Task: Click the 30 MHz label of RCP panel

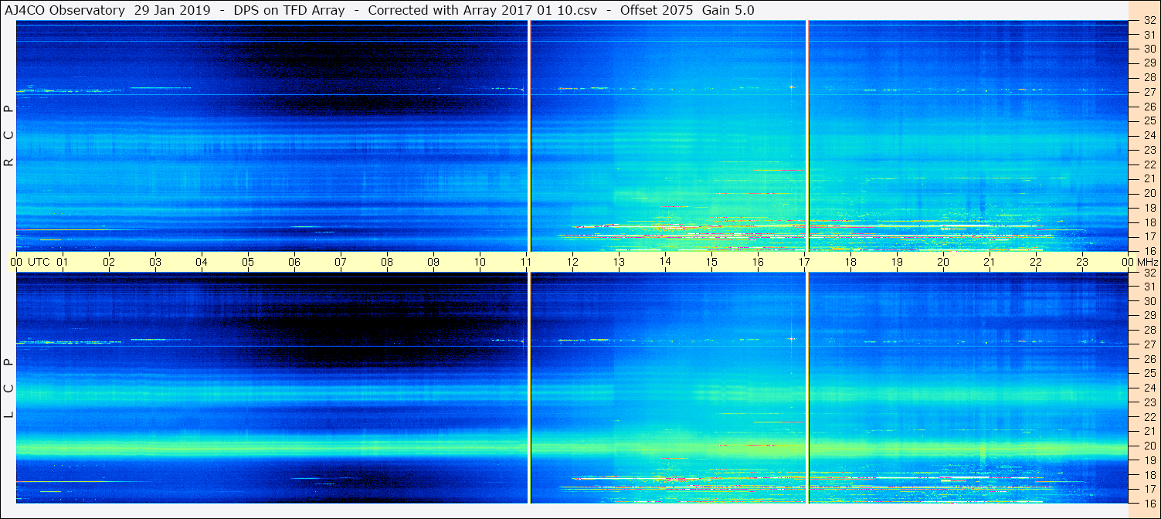Action: (x=1149, y=48)
